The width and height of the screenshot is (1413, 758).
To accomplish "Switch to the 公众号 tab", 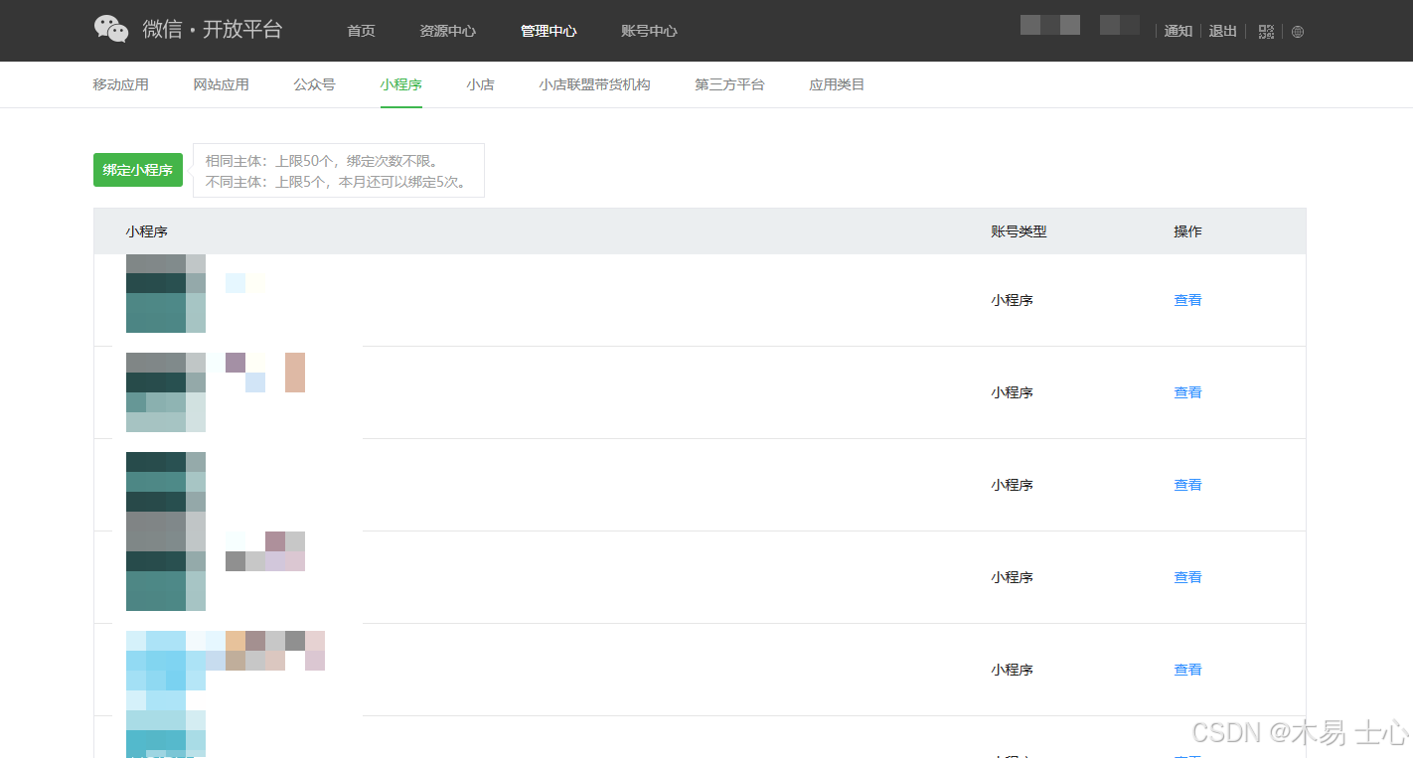I will point(315,84).
